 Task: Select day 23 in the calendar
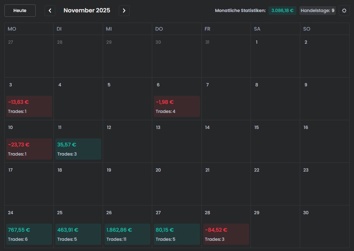click(x=324, y=184)
